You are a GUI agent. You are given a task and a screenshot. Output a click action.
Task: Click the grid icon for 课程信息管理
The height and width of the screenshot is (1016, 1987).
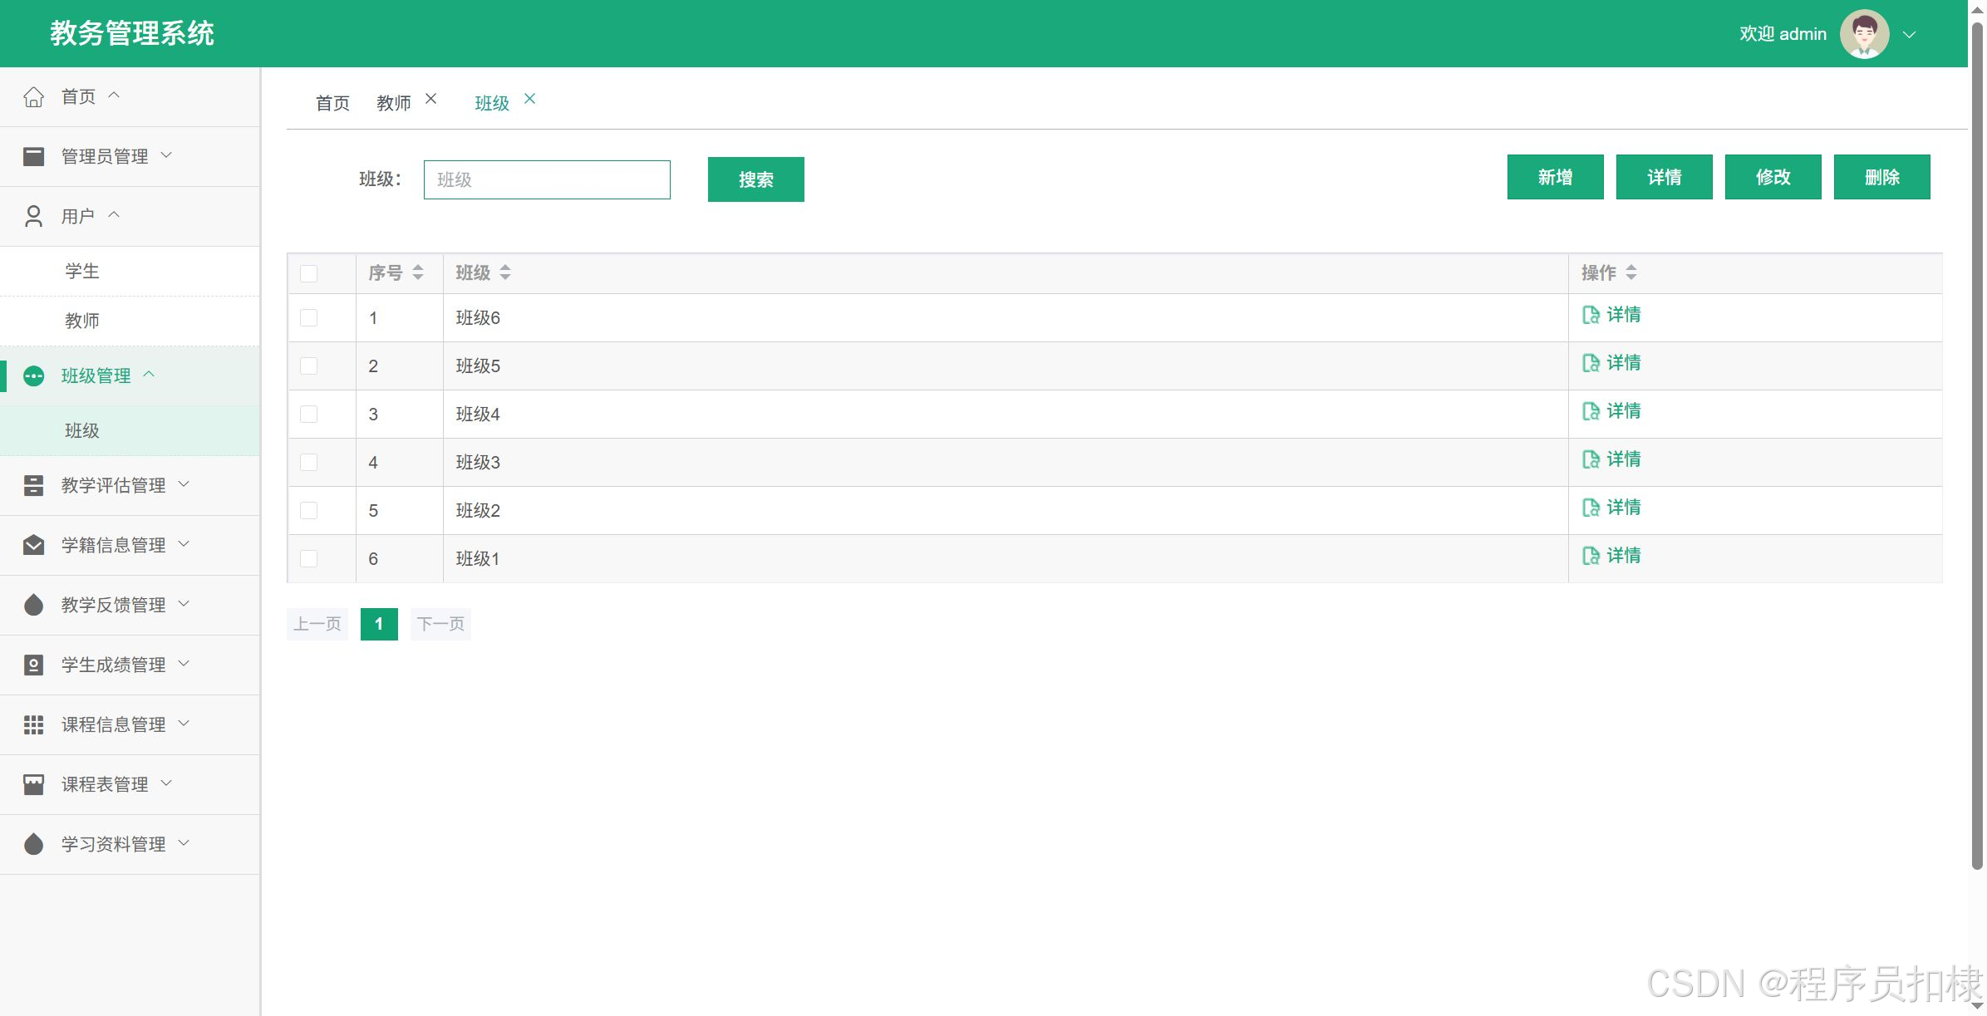pos(33,724)
